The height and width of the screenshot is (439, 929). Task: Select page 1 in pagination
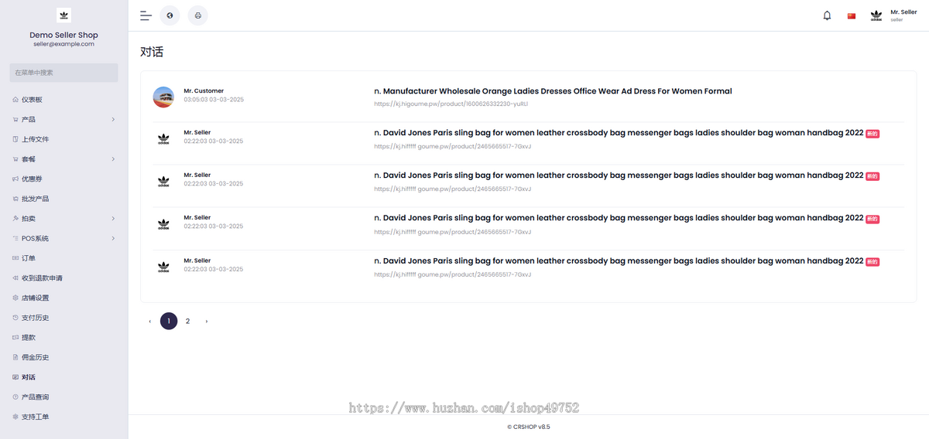pyautogui.click(x=169, y=321)
